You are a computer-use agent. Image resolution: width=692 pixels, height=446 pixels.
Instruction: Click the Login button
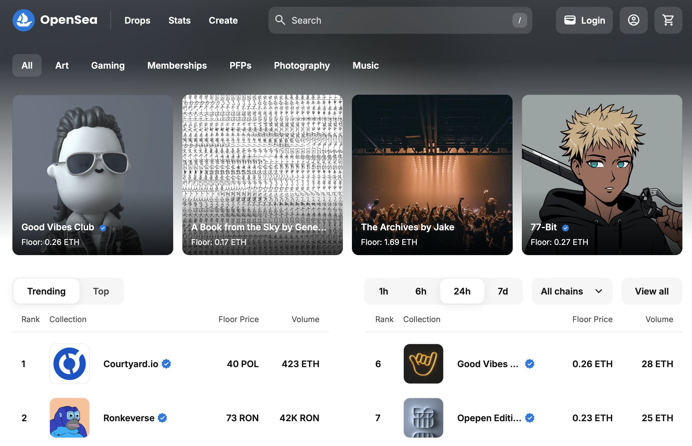point(584,20)
